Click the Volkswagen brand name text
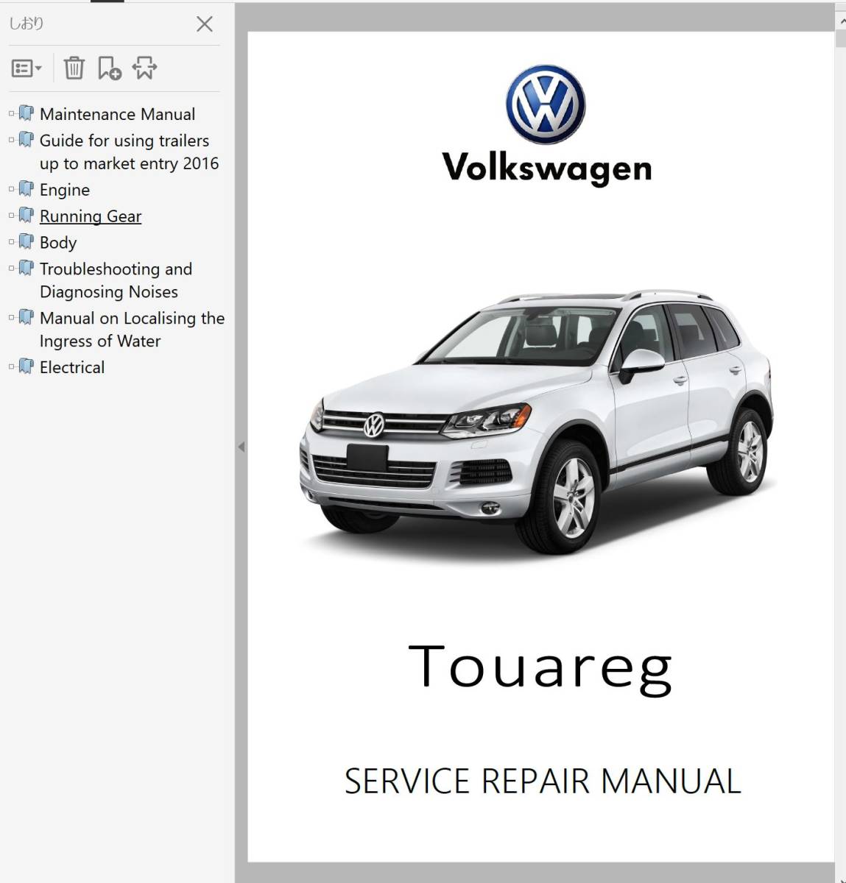The height and width of the screenshot is (883, 846). pos(547,169)
